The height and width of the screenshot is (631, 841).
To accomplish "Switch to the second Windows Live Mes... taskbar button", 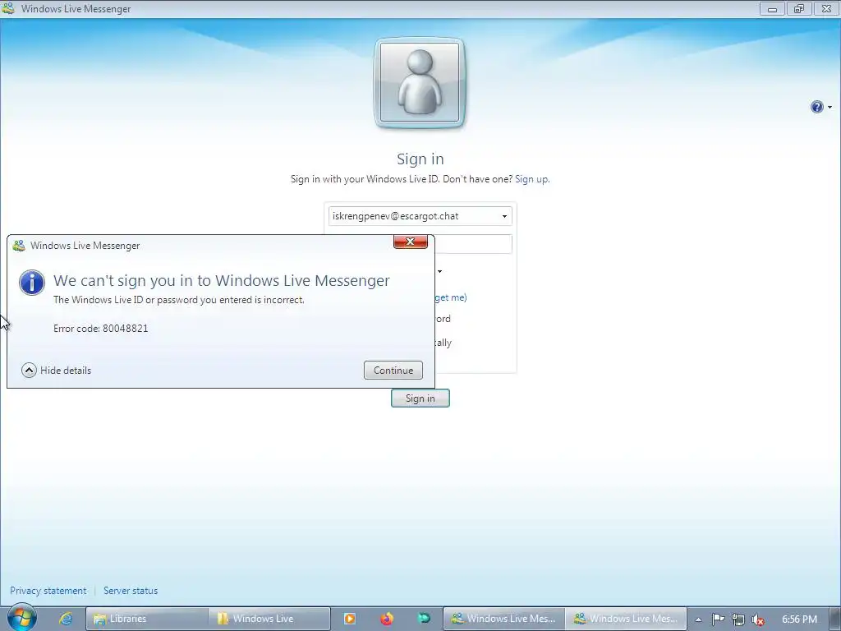I will (x=626, y=619).
